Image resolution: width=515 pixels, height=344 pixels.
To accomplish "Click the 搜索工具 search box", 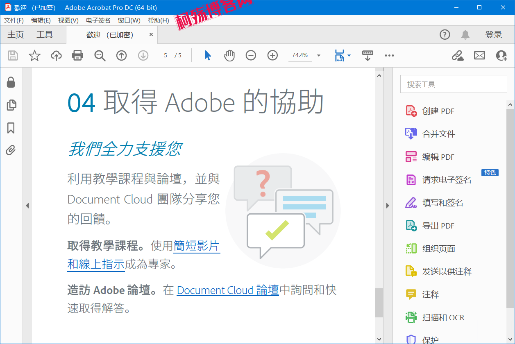I will (x=454, y=84).
